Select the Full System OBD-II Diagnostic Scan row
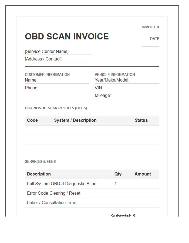 (92, 184)
